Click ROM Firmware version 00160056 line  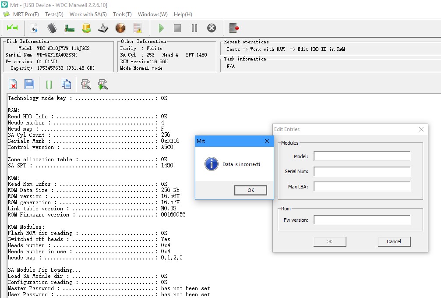(96, 215)
